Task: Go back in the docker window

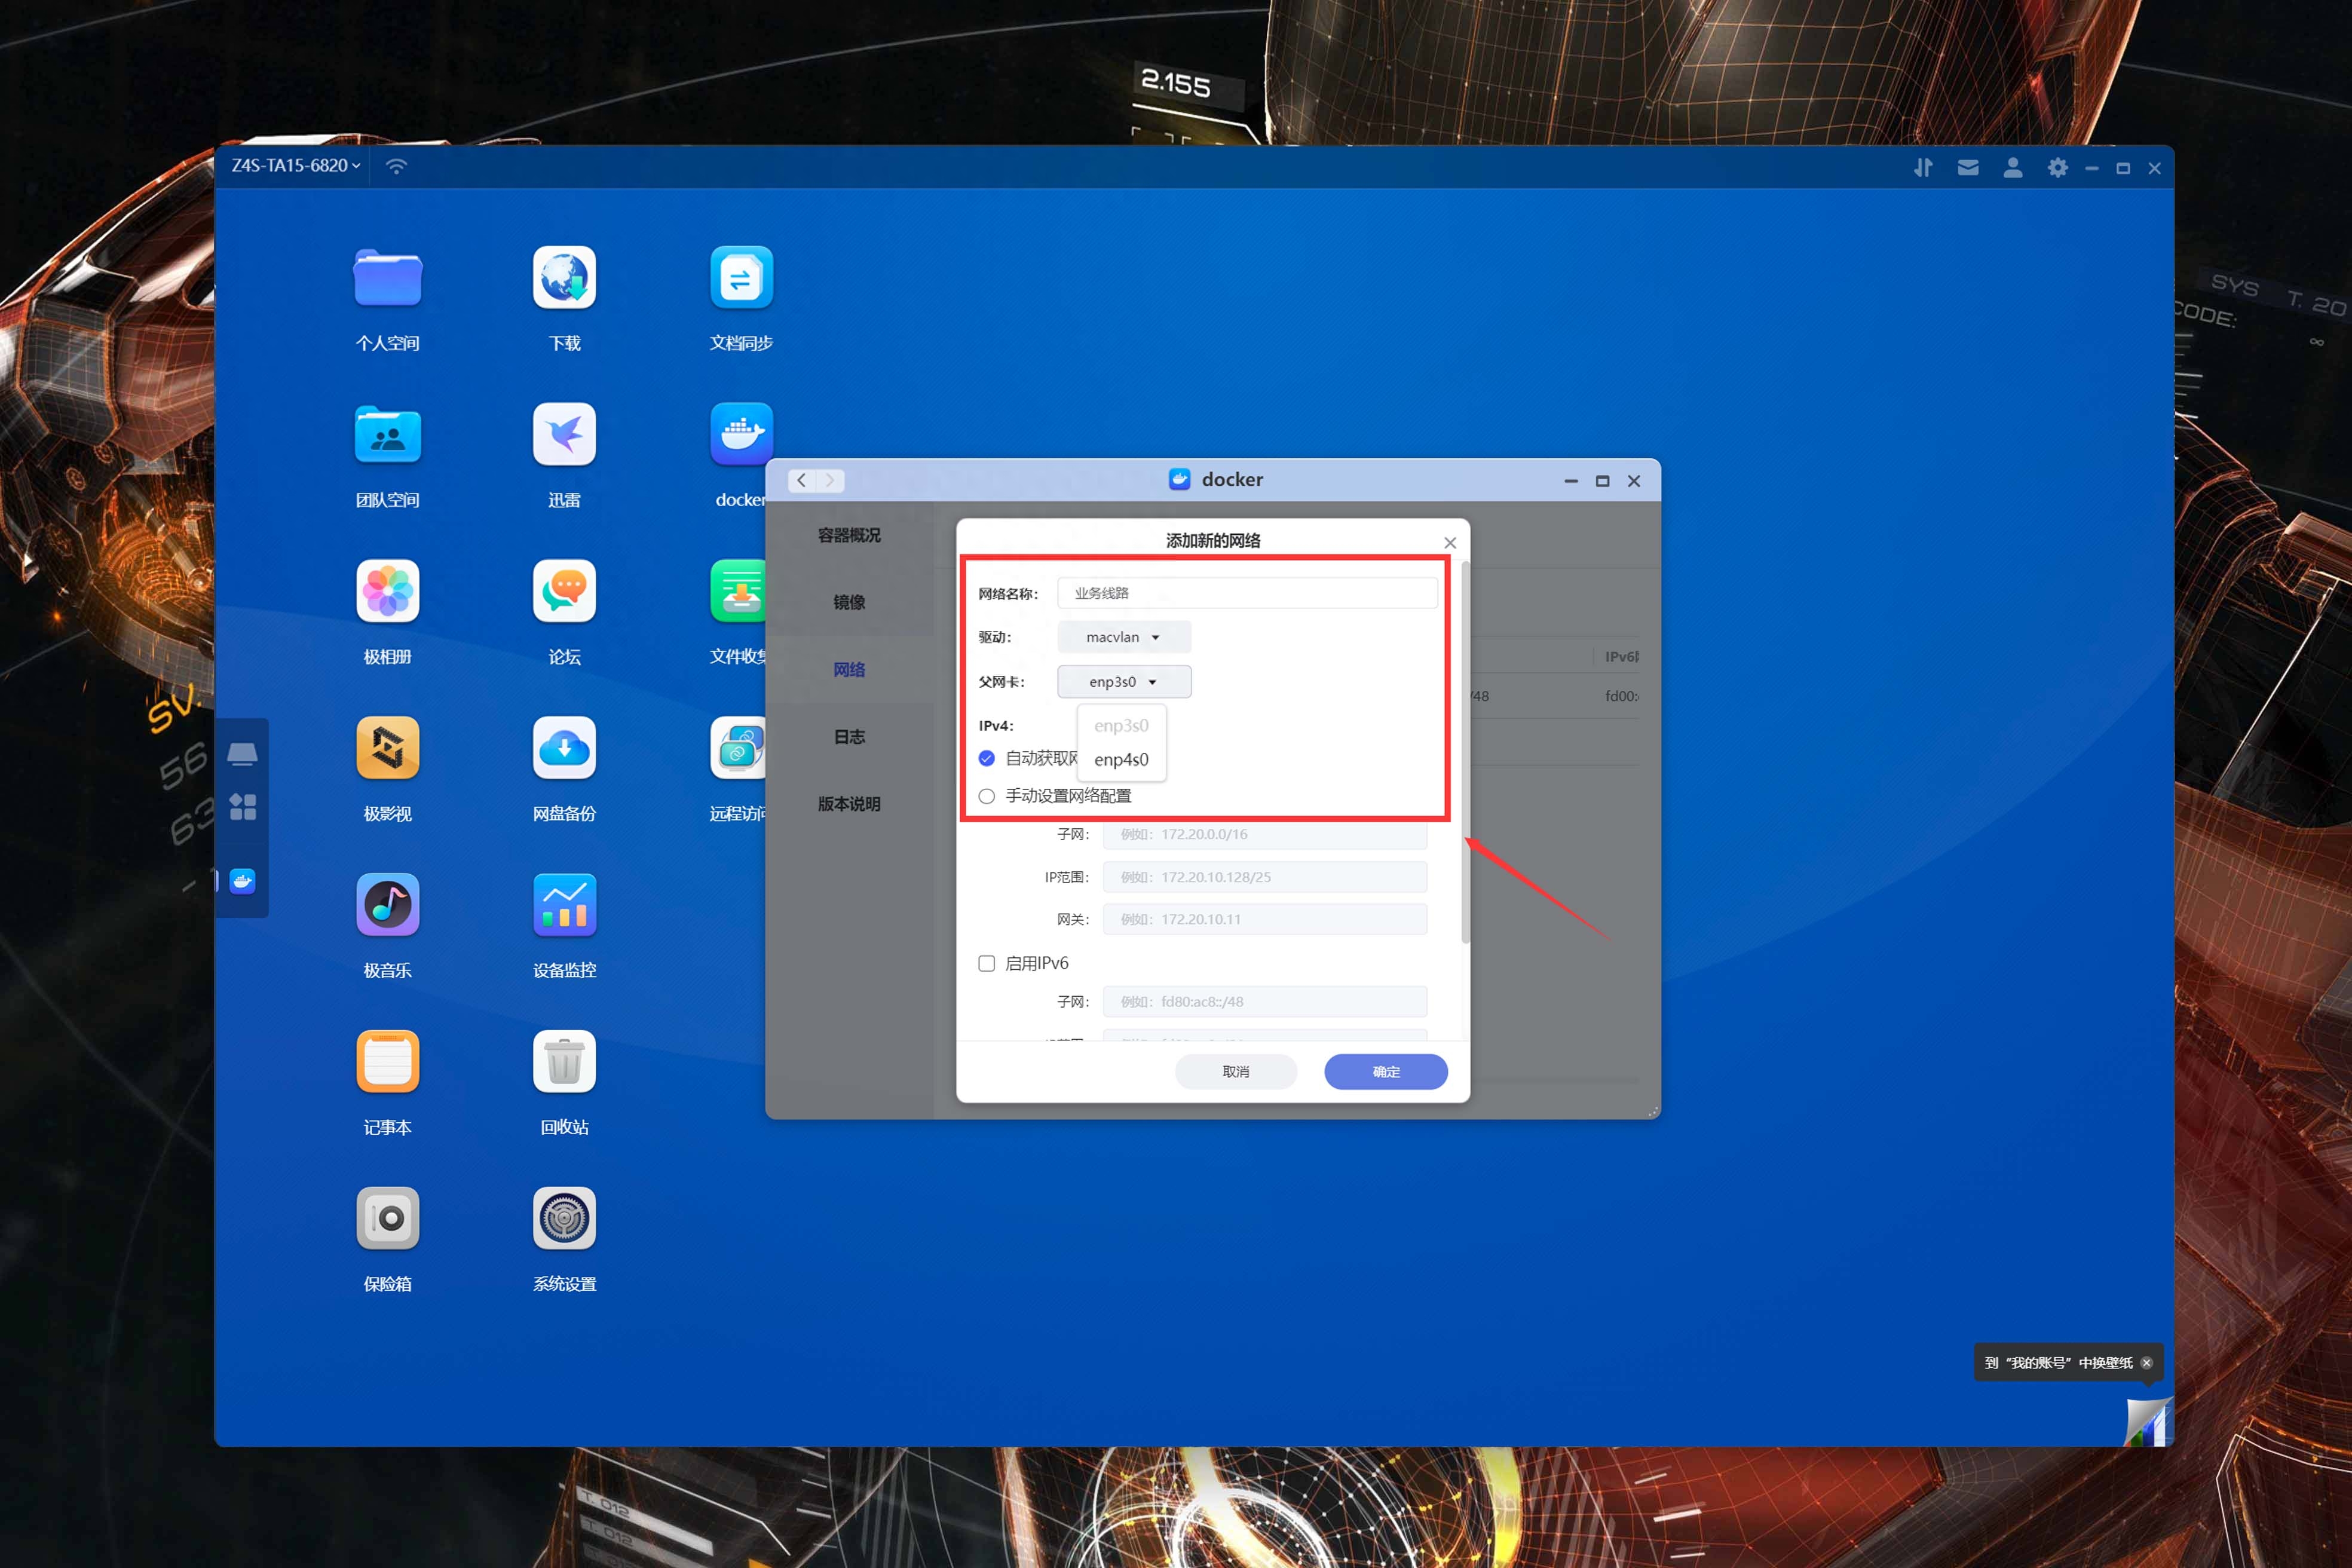Action: (802, 481)
